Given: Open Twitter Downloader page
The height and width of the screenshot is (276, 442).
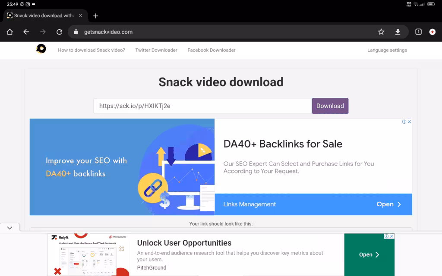Looking at the screenshot, I should pyautogui.click(x=156, y=50).
